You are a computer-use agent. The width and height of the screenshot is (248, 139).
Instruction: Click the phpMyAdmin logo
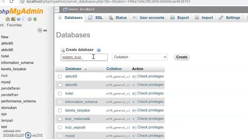[x=21, y=11]
